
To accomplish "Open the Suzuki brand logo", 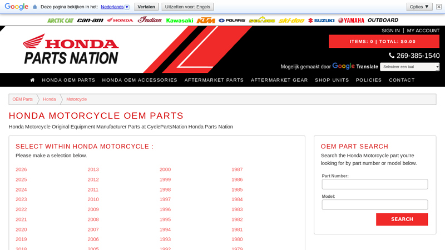I will pyautogui.click(x=322, y=21).
